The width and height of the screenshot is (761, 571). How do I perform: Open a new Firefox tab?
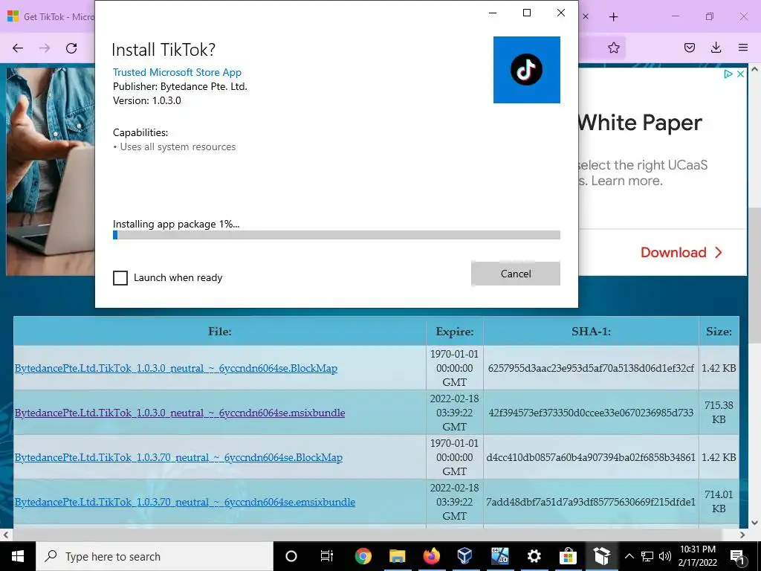tap(613, 16)
